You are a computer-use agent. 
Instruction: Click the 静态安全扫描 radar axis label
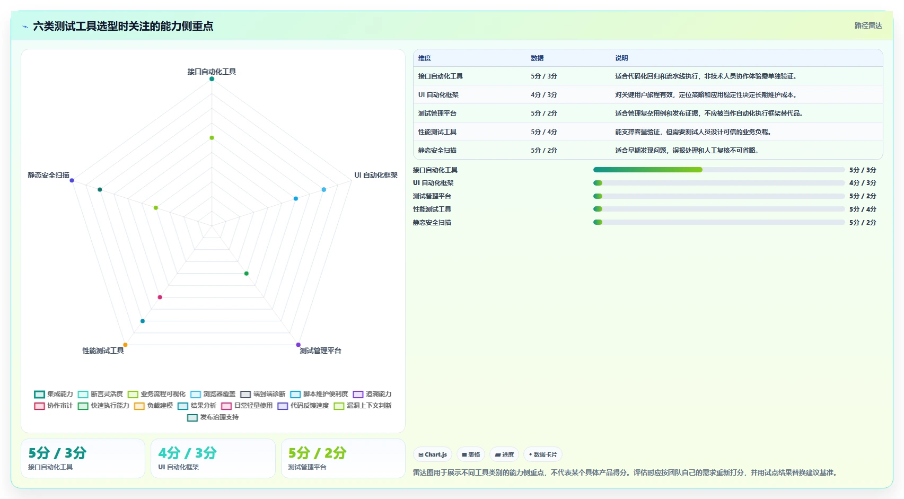coord(48,175)
